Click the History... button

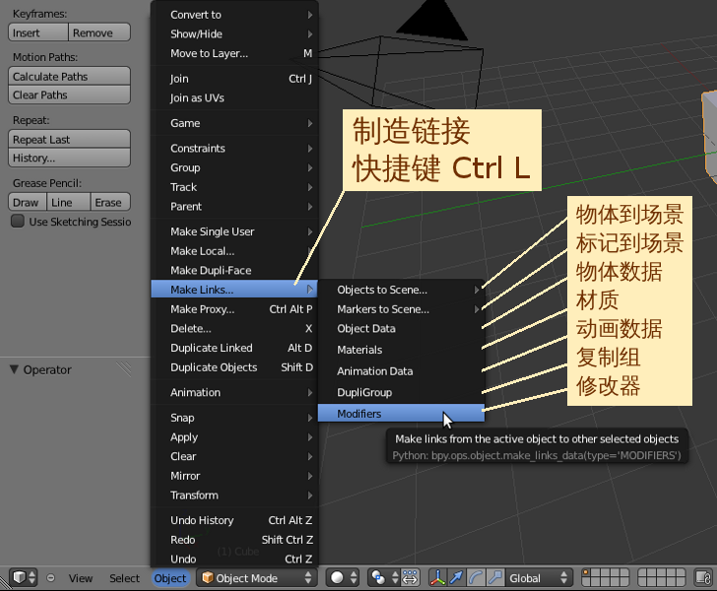(70, 158)
